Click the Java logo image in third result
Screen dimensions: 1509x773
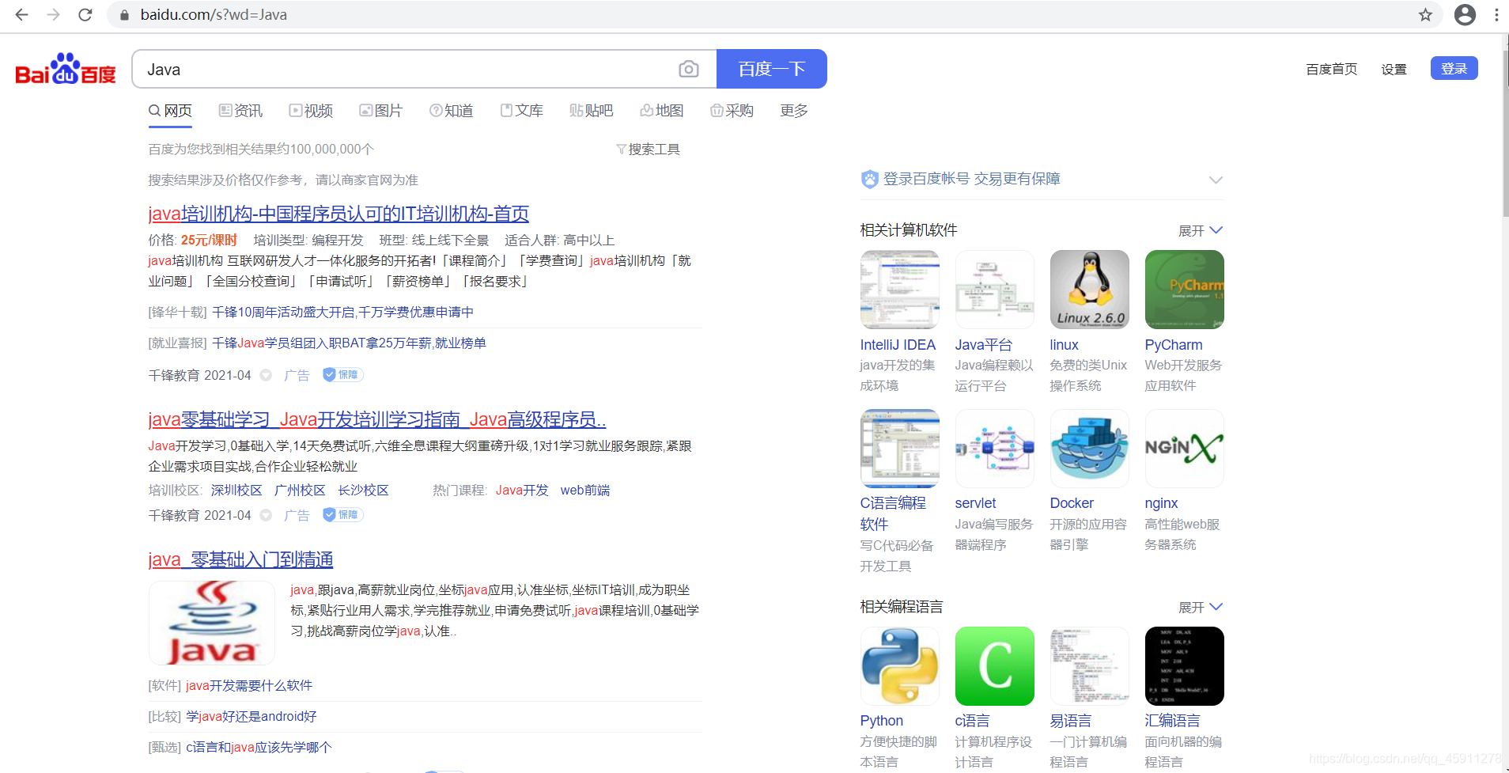pyautogui.click(x=212, y=623)
